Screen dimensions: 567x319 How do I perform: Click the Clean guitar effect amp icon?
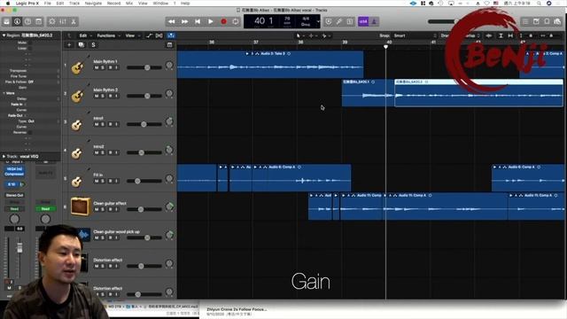click(x=80, y=206)
